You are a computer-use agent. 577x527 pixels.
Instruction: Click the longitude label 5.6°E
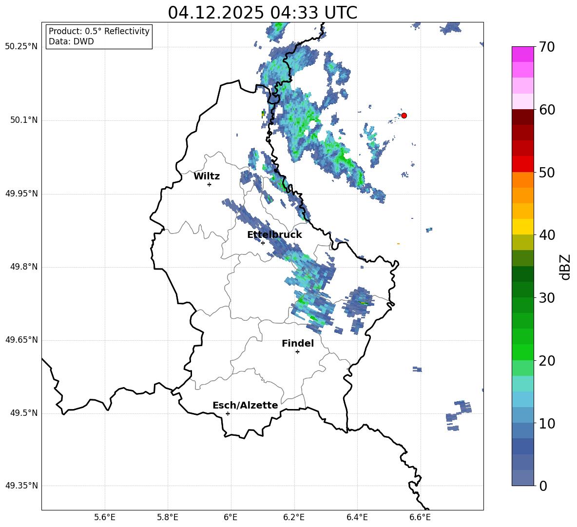click(105, 517)
